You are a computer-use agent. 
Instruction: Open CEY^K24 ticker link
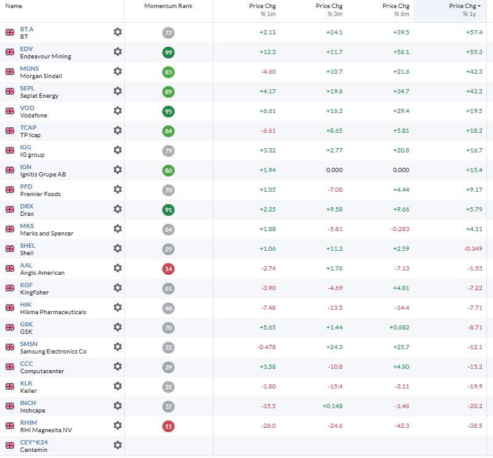point(34,442)
